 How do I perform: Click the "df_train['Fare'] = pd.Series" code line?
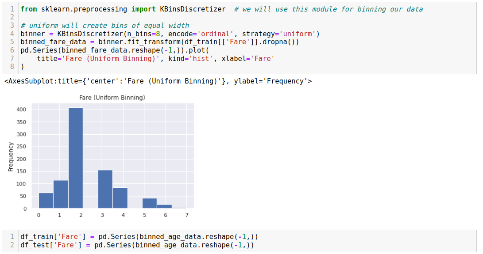tap(139, 237)
